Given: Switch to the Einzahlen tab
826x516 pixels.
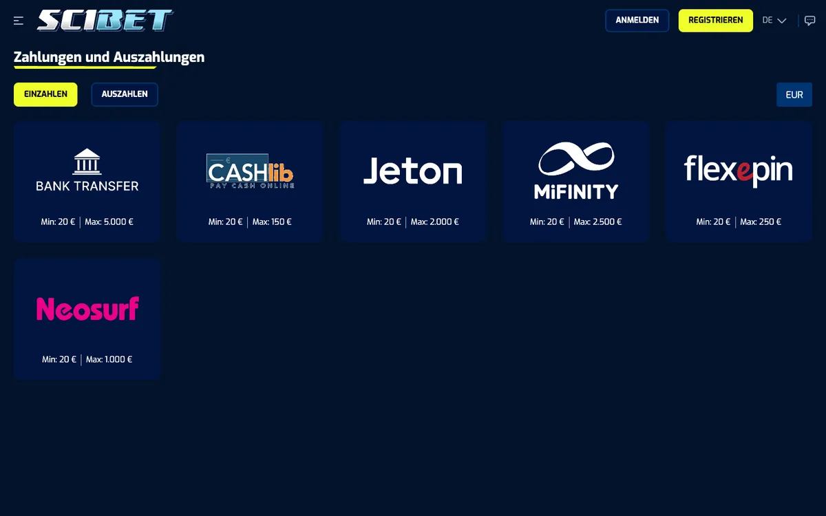Looking at the screenshot, I should pos(45,94).
